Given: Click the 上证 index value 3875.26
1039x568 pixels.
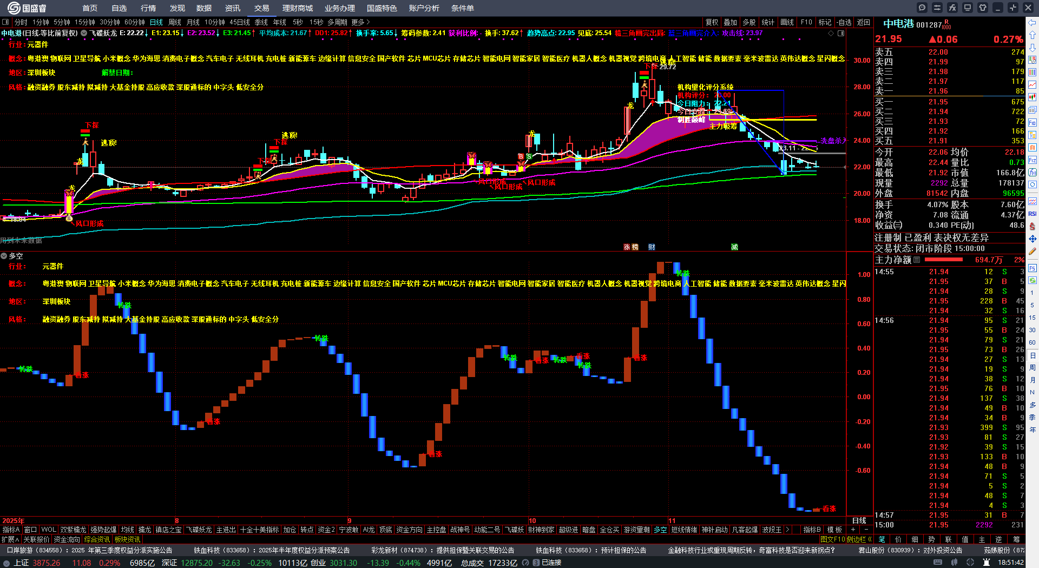Looking at the screenshot, I should coord(46,563).
